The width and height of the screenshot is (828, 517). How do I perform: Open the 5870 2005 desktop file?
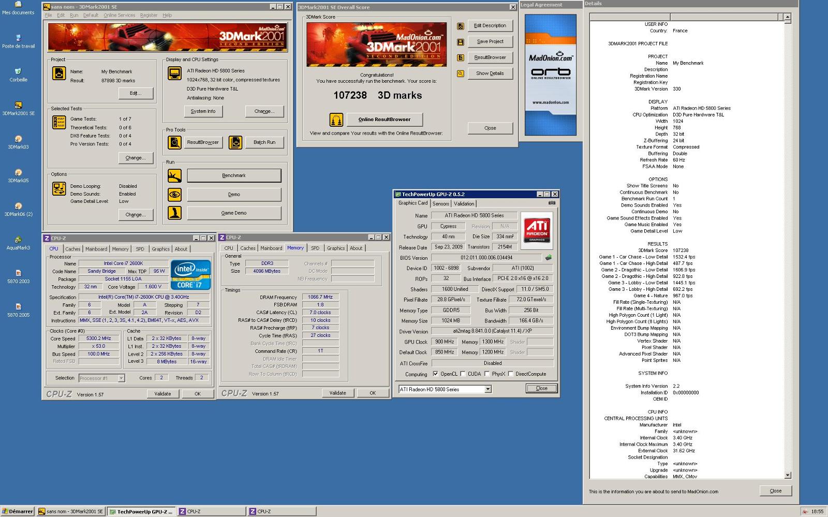18,310
